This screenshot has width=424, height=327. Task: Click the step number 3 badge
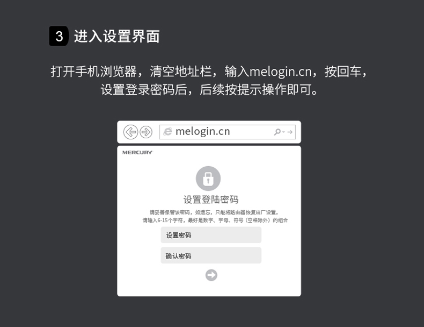[x=59, y=36]
